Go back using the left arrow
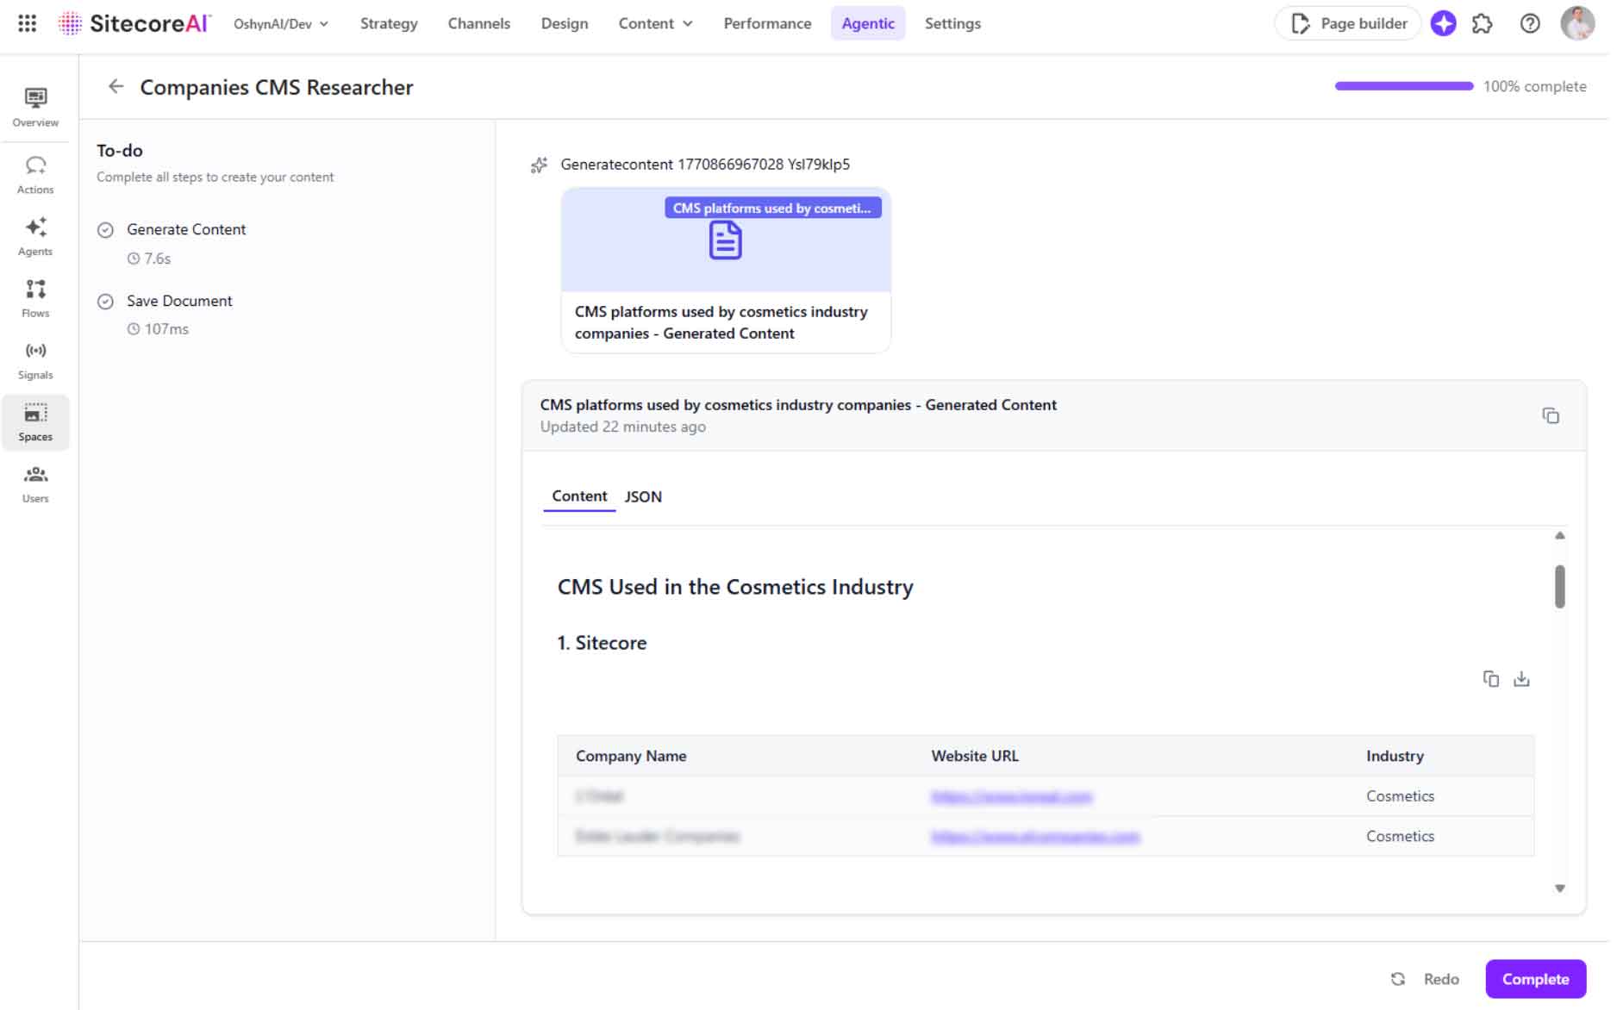Screen dimensions: 1617x1010 click(115, 86)
